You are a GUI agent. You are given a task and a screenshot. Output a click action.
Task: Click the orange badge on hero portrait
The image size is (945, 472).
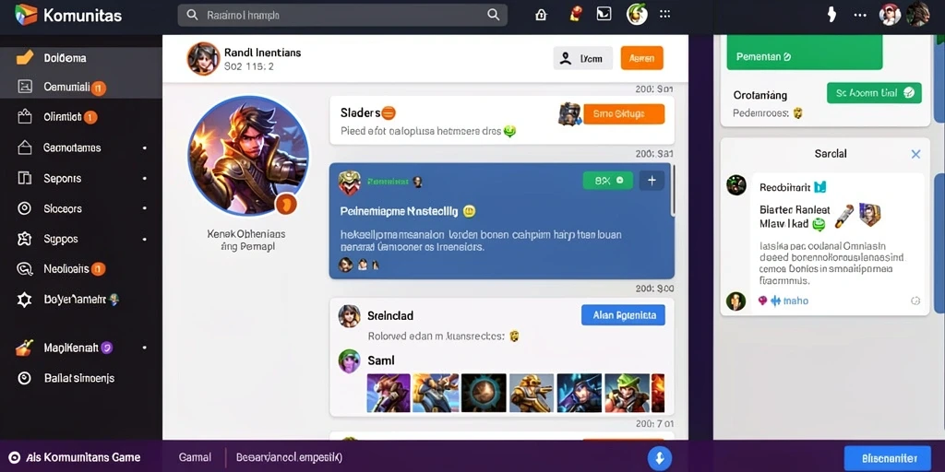tap(286, 204)
